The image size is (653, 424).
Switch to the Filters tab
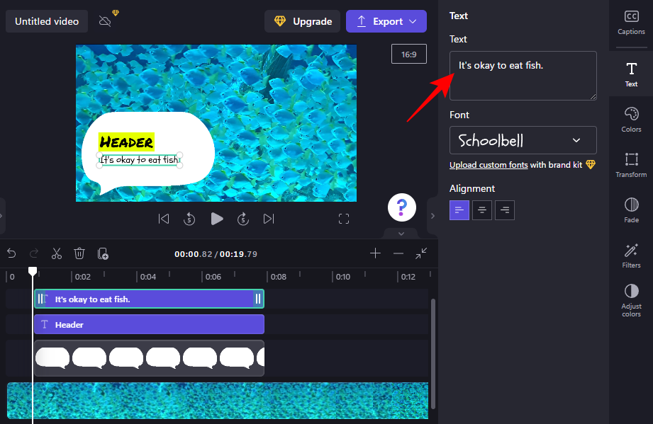[631, 255]
